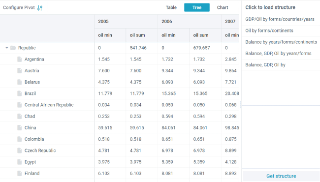Select the Central African Republic row label
Screen dimensions: 320x182
tap(49, 105)
